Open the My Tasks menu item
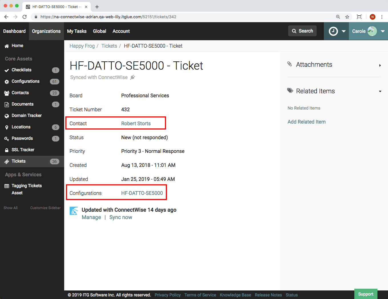Viewport: 388px width, 299px height. [76, 31]
